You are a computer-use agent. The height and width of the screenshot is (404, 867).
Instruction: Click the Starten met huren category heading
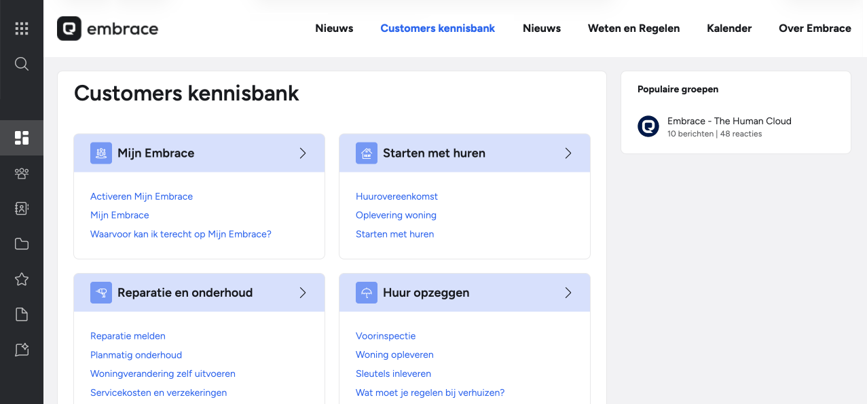[x=434, y=153]
